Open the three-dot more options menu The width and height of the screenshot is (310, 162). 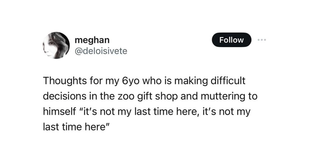[x=261, y=40]
